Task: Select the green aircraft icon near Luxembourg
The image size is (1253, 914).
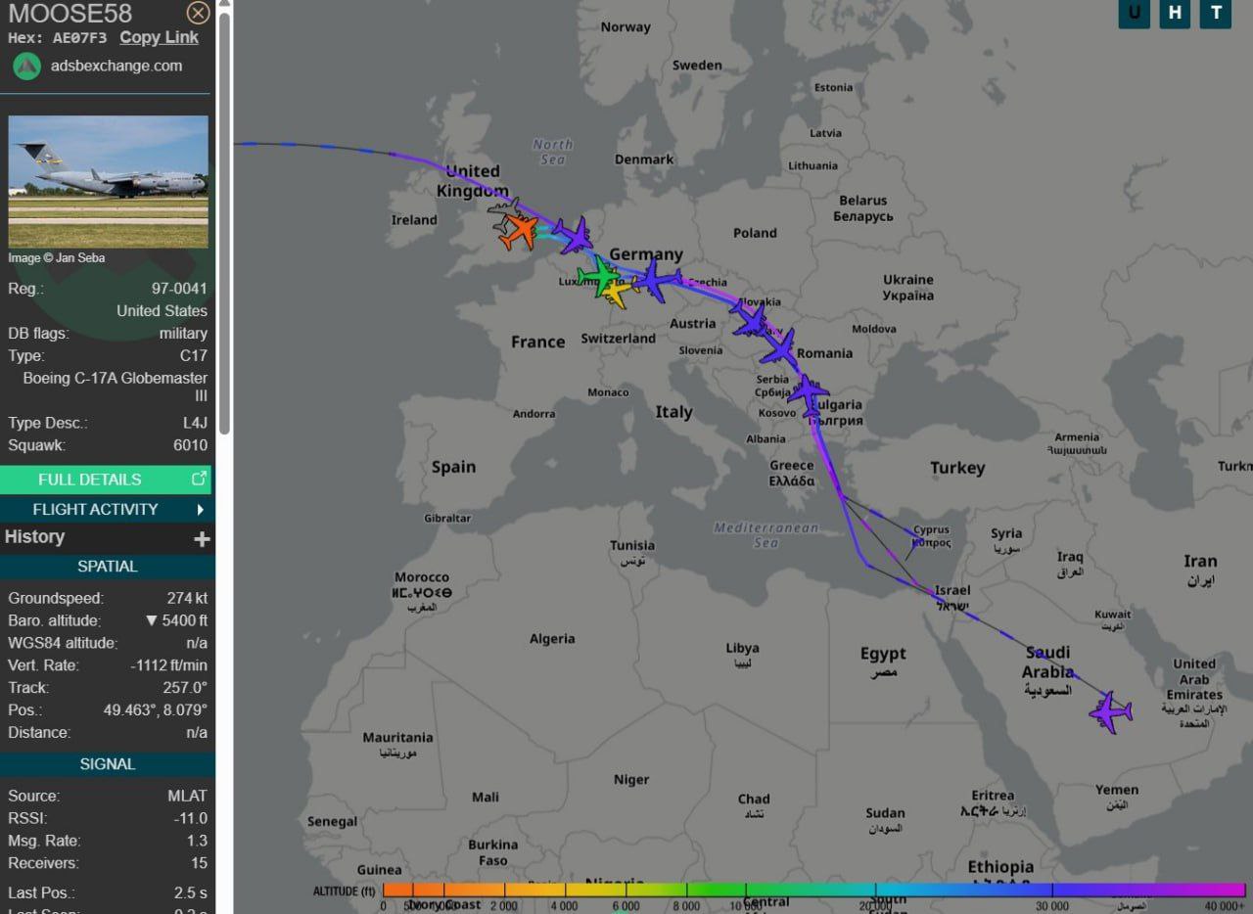Action: [596, 276]
